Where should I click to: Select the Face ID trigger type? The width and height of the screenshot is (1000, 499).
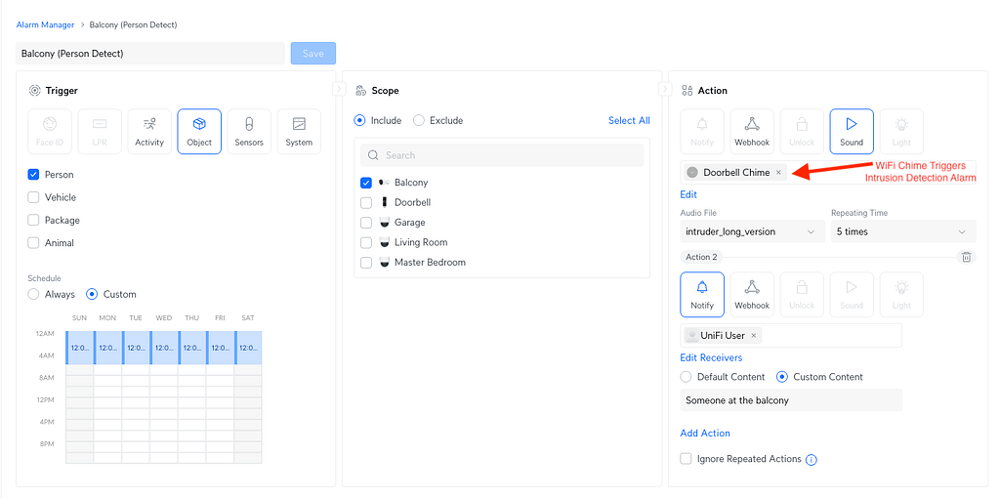coord(50,132)
